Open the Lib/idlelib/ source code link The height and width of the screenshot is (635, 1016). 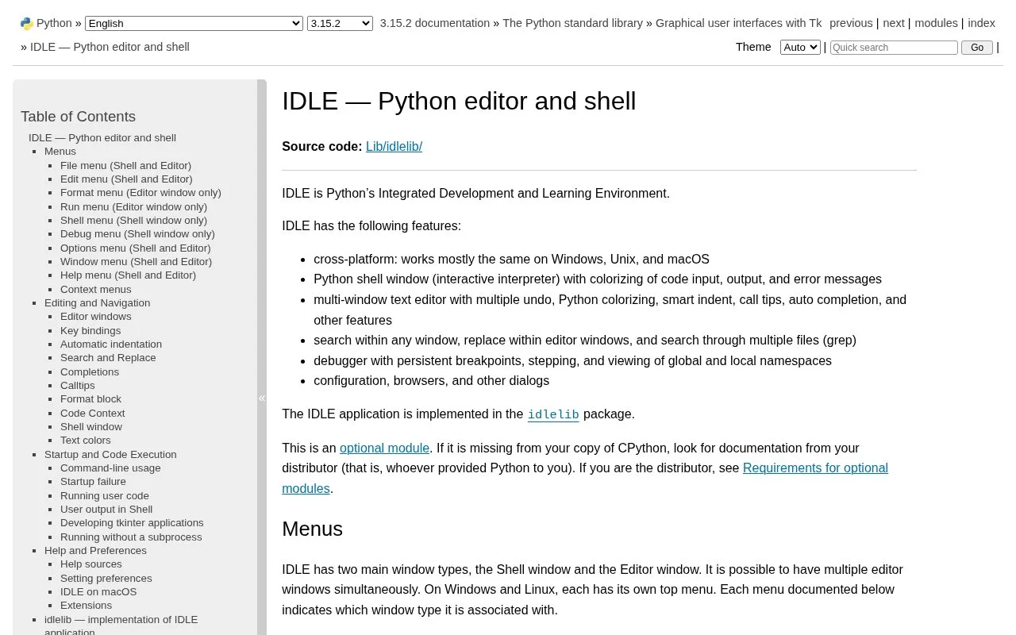click(x=394, y=146)
